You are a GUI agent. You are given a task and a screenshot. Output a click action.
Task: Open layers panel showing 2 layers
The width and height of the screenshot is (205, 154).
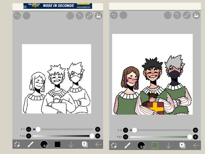pyautogui.click(x=84, y=144)
